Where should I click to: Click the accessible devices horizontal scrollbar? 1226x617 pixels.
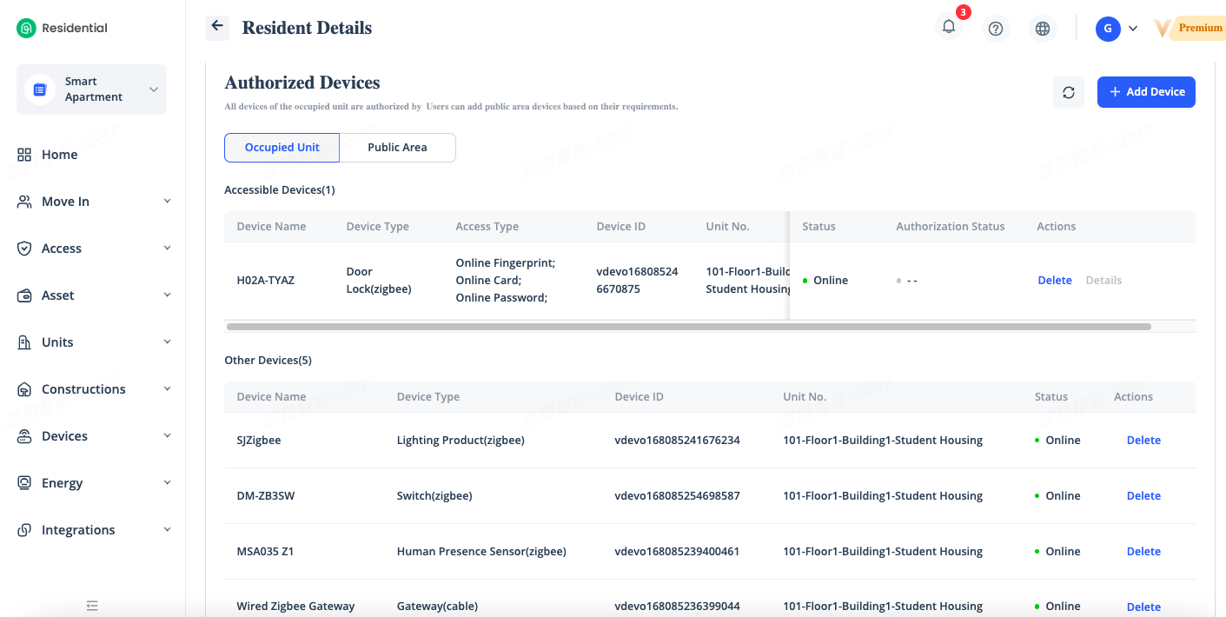[x=688, y=327]
